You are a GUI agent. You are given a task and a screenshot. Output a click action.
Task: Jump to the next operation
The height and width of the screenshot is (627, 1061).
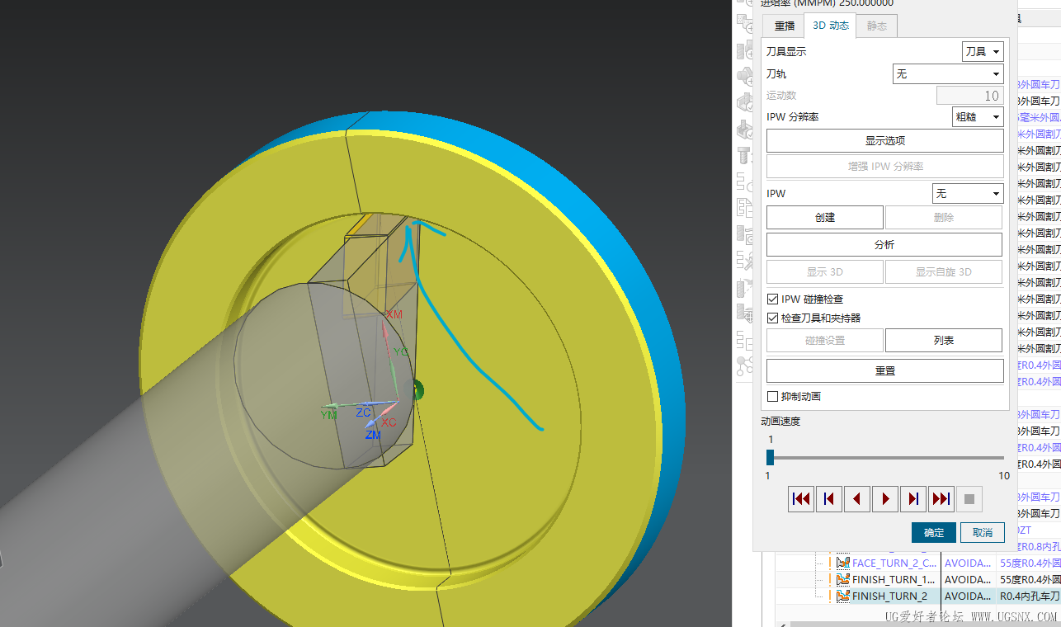(941, 499)
